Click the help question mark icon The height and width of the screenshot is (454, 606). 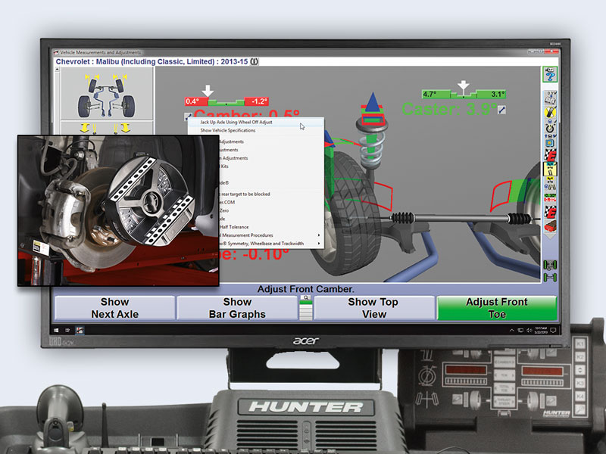click(x=550, y=76)
